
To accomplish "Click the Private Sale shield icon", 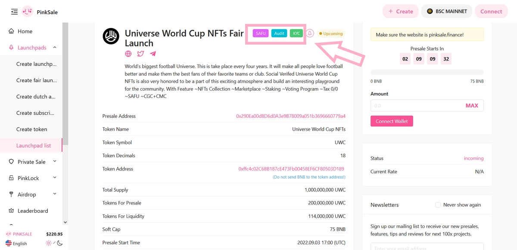I will 12,162.
